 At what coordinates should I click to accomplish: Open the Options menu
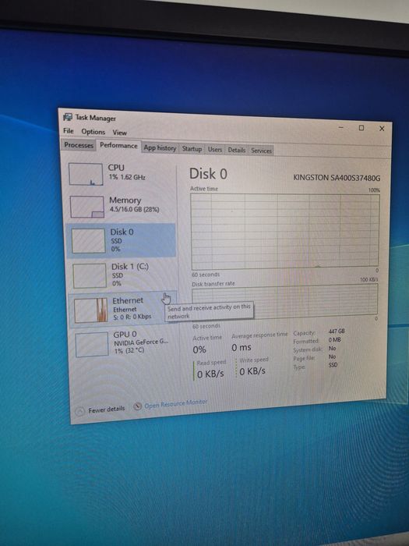point(93,132)
